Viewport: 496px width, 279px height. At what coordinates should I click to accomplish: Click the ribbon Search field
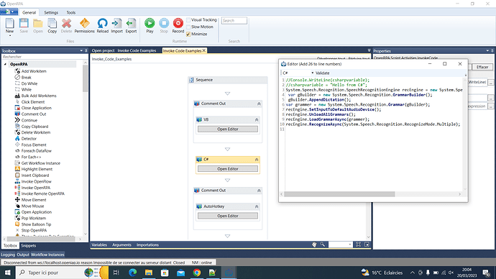coord(234,21)
